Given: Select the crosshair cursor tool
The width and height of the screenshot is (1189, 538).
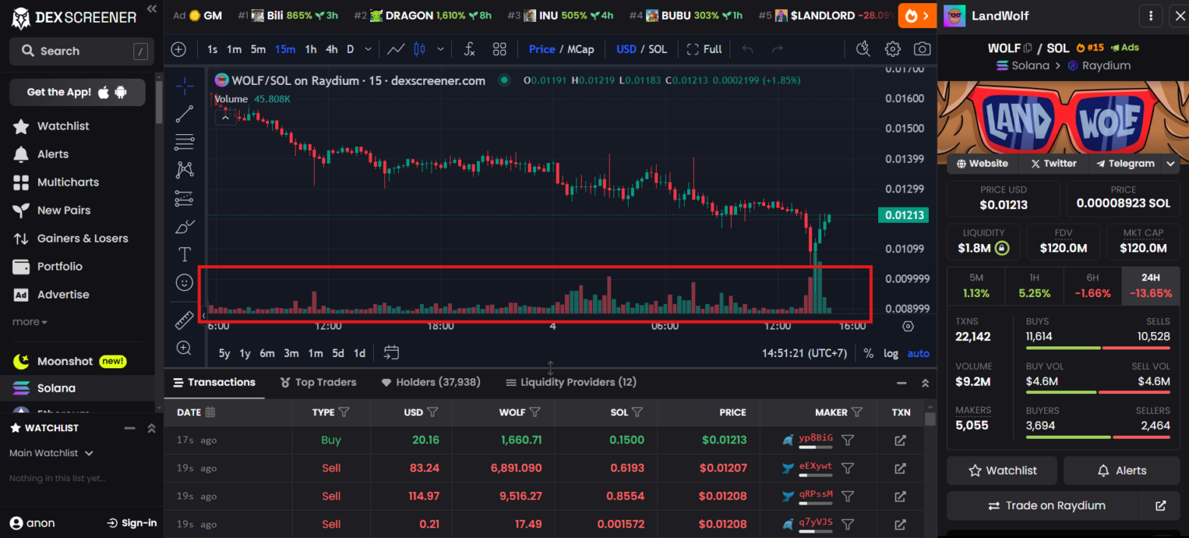Looking at the screenshot, I should pyautogui.click(x=184, y=86).
